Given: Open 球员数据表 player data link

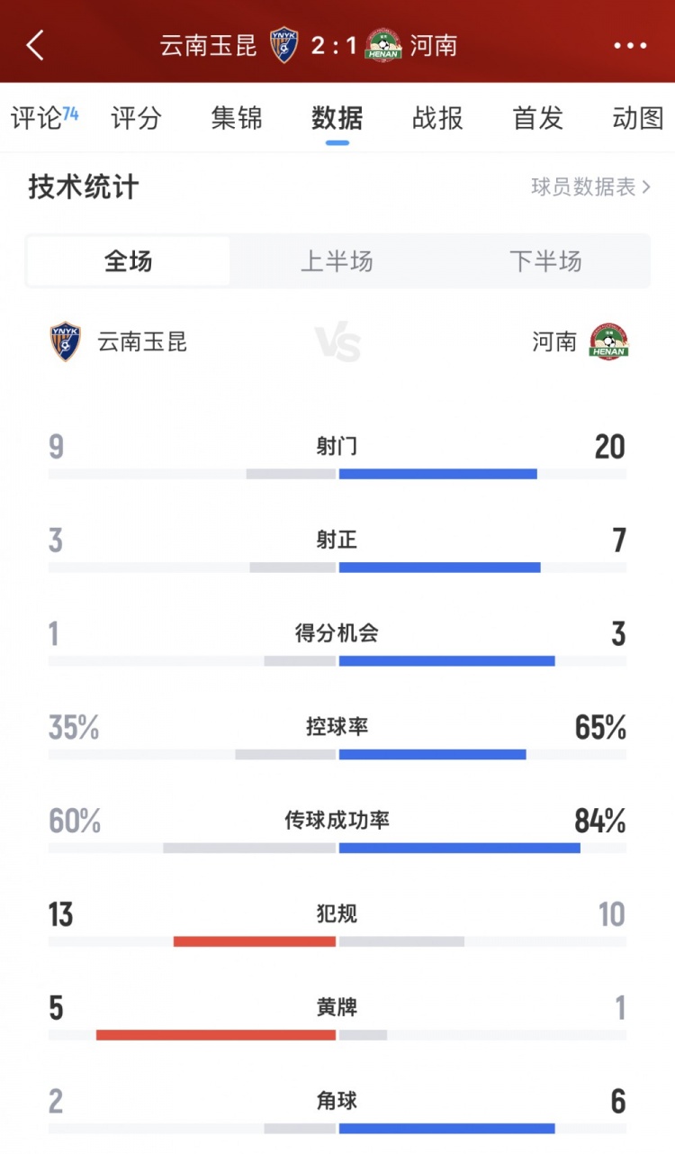Looking at the screenshot, I should [584, 187].
